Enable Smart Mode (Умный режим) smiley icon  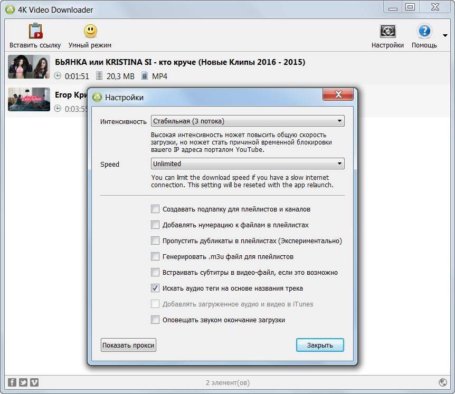tap(90, 31)
